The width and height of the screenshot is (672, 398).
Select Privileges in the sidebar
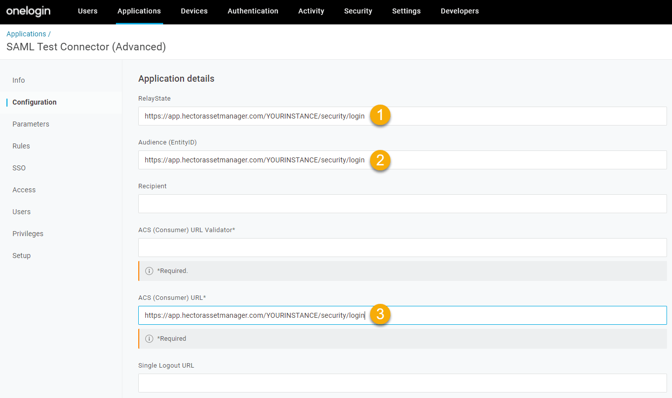[27, 234]
